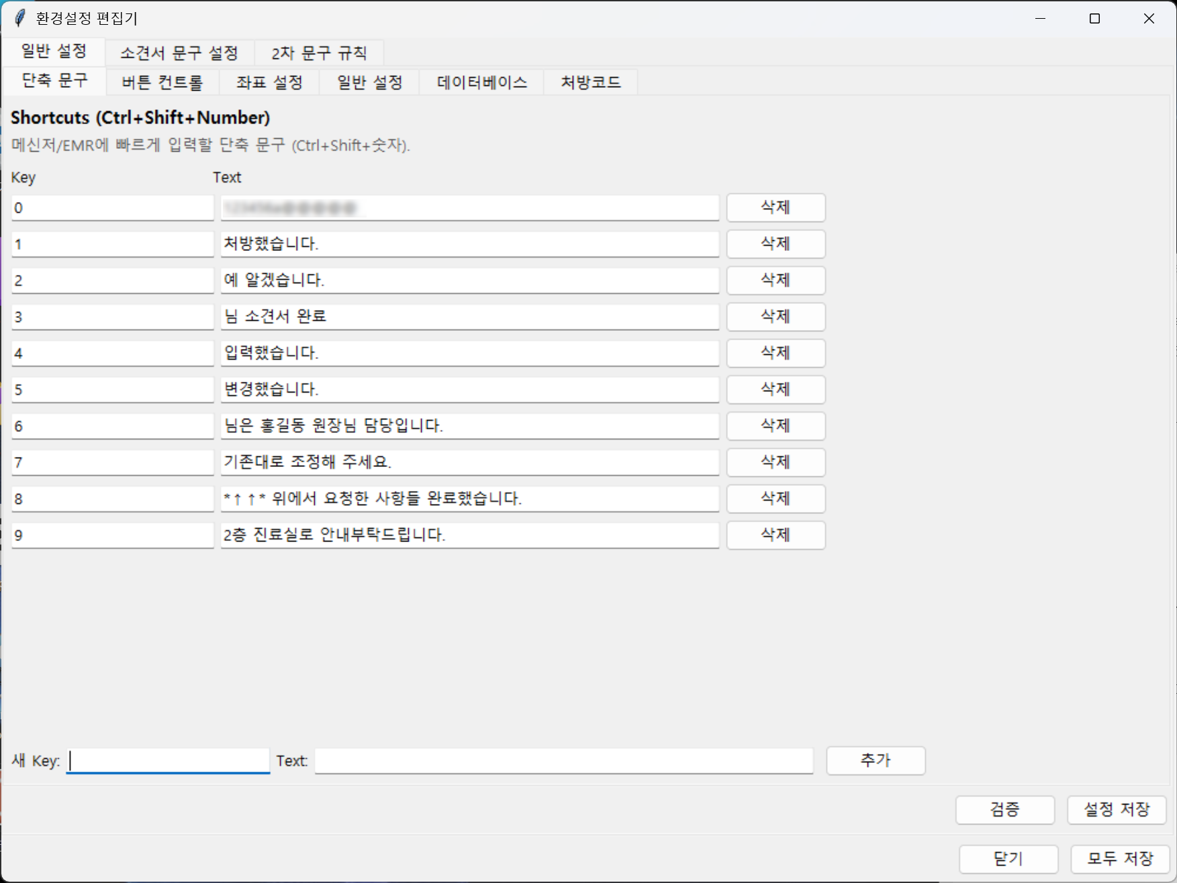Click the 닫기 button to close
1177x883 pixels.
(1009, 859)
